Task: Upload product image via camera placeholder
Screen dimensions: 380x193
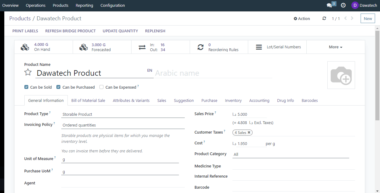Action: click(x=341, y=75)
